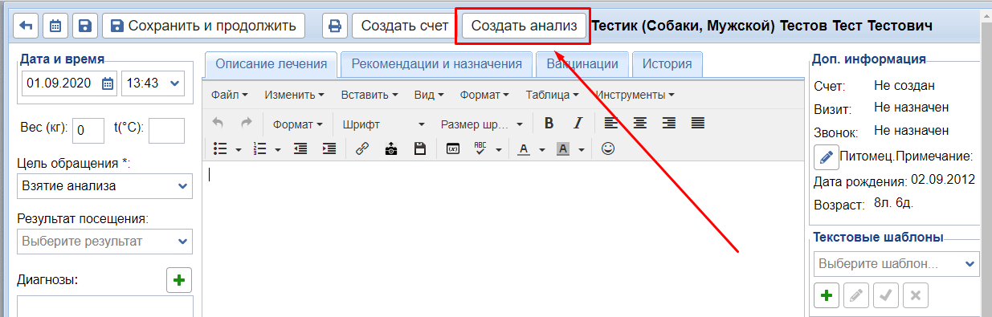
Task: Click Создать анализ button
Action: [524, 26]
